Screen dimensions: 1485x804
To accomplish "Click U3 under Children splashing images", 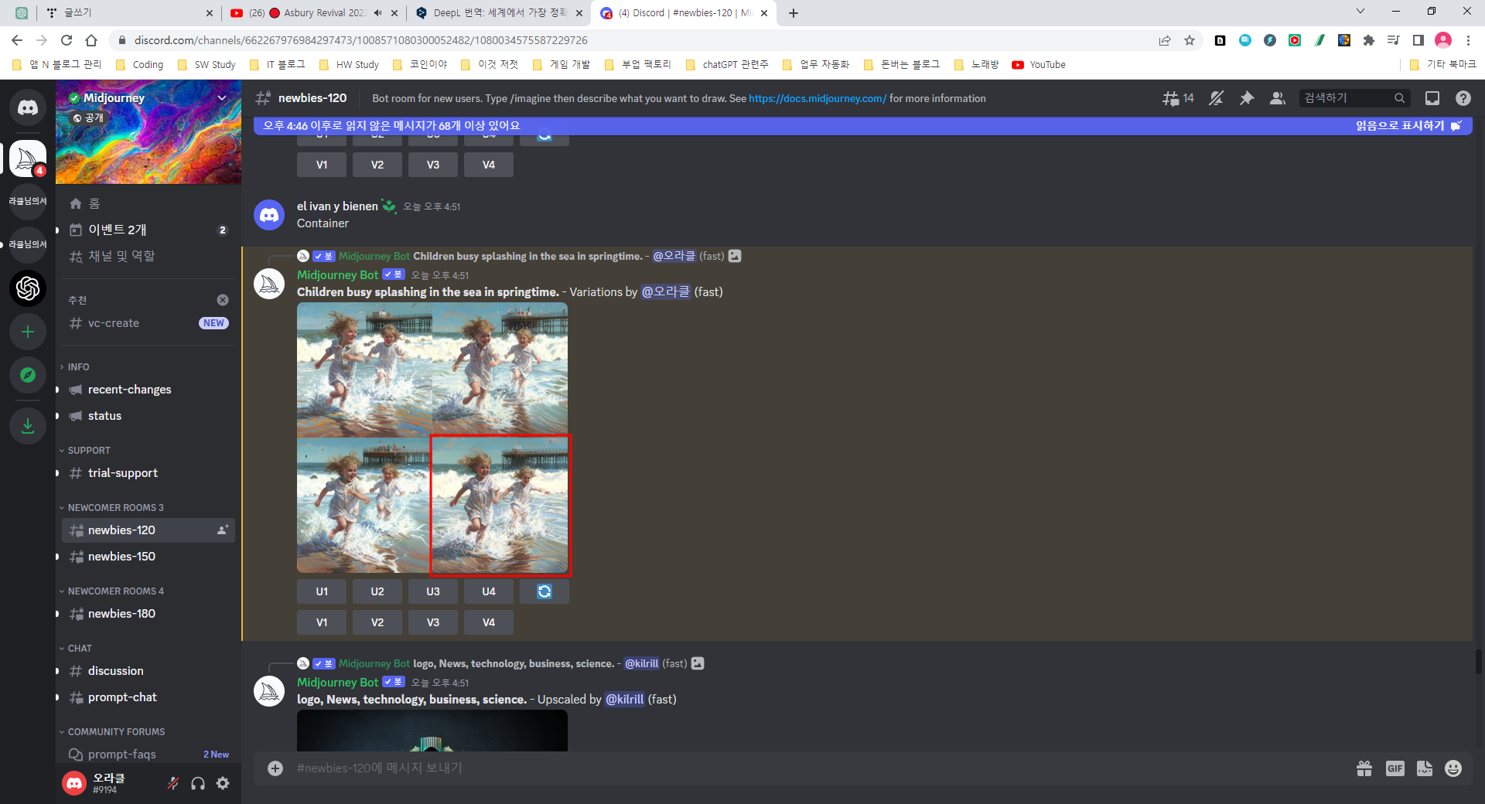I will [x=433, y=591].
